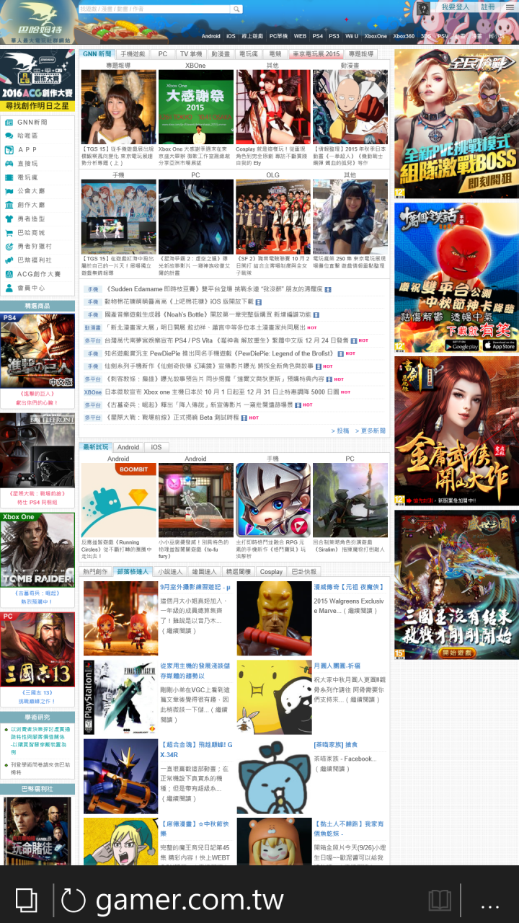Open the GNN新聞 sidebar newspaper icon
This screenshot has height=923, width=519.
[9, 122]
